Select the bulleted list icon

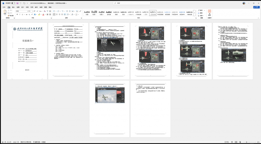(x=55, y=11)
